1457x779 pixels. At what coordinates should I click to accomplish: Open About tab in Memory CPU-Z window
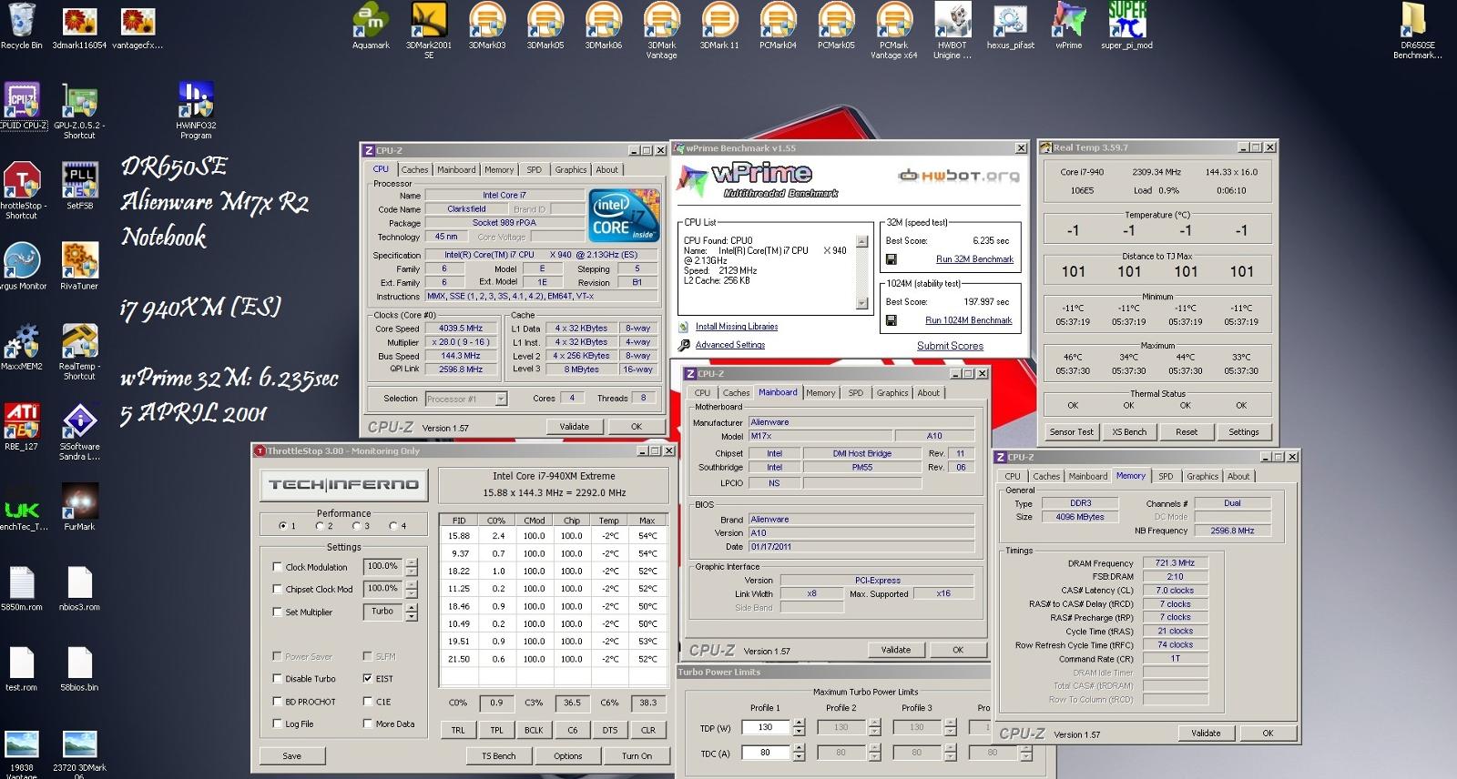[x=1238, y=476]
